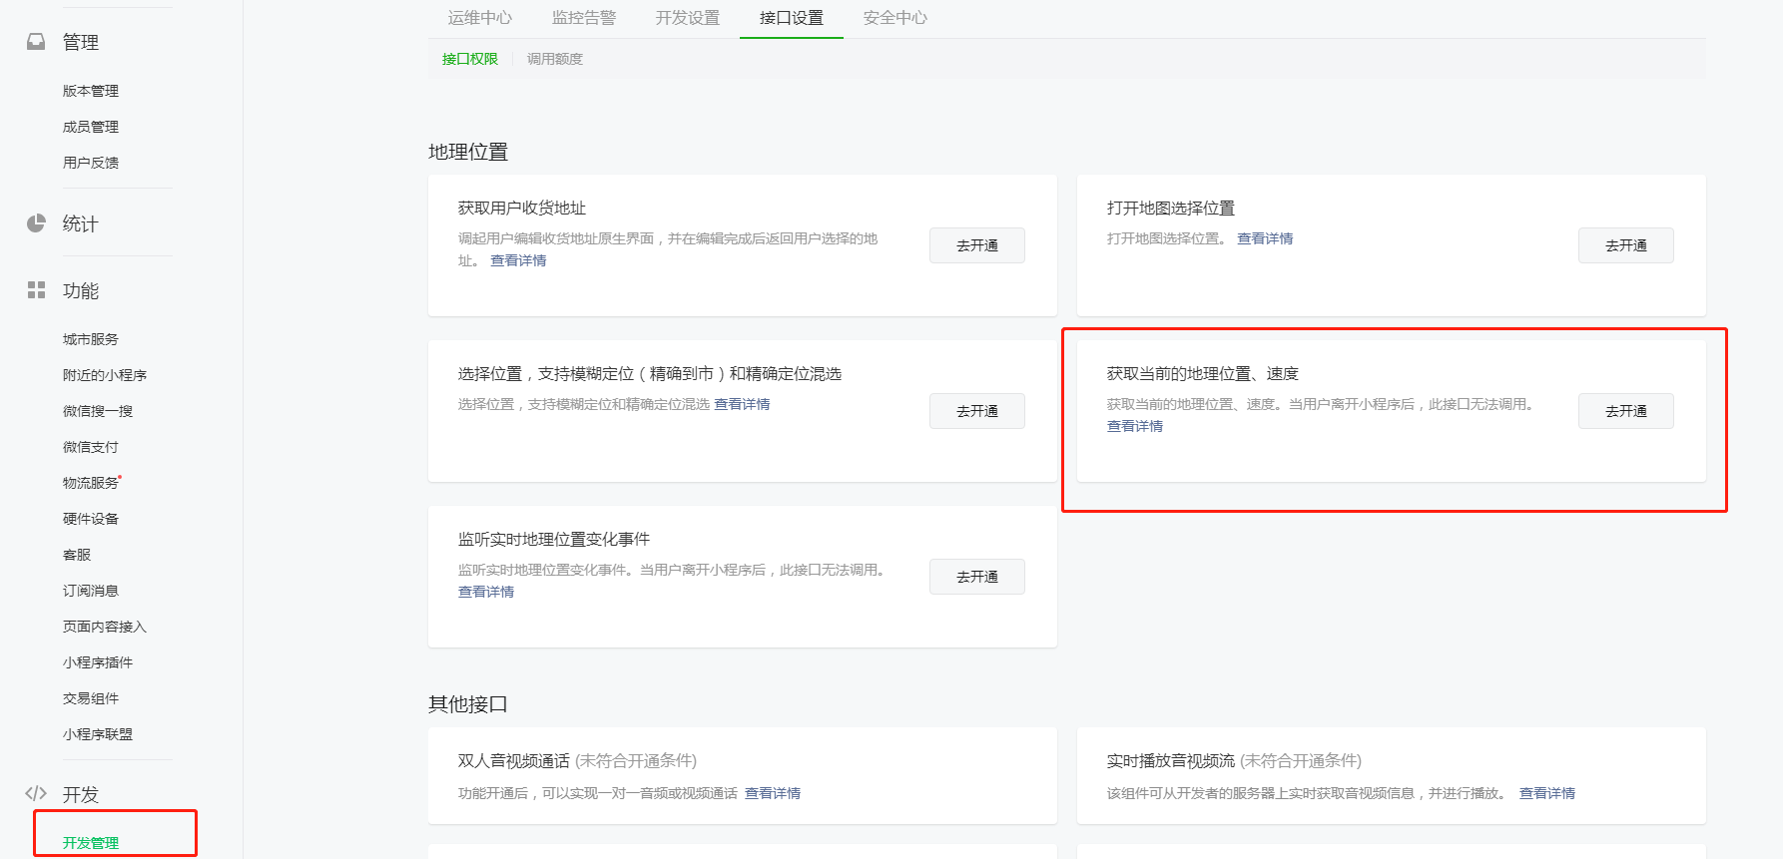This screenshot has width=1783, height=859.
Task: Click 去开通 for 获取当前的地理位置、速度
Action: click(1626, 411)
